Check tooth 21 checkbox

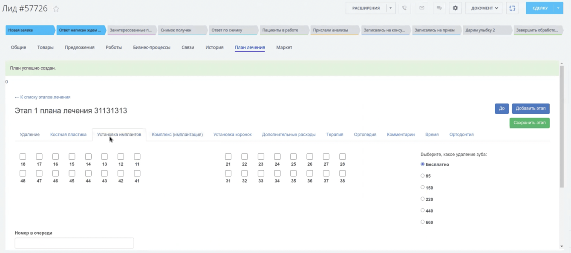pos(228,157)
